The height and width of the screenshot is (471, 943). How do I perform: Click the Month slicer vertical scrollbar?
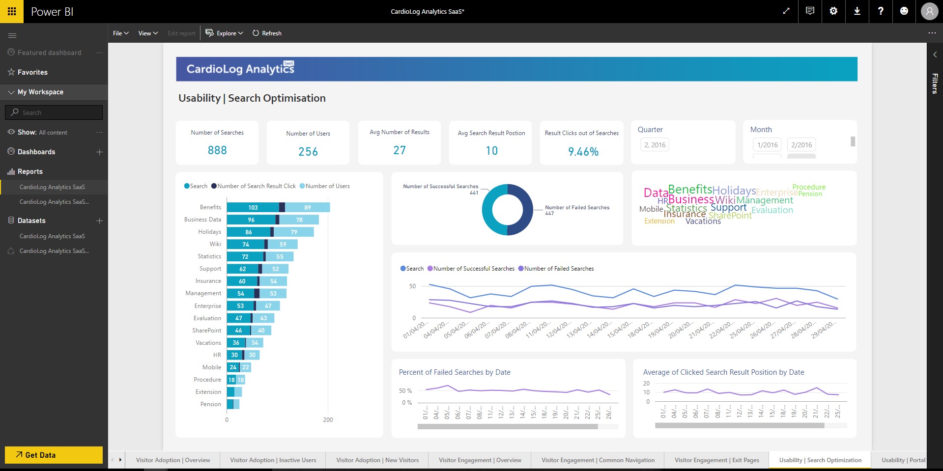point(853,141)
